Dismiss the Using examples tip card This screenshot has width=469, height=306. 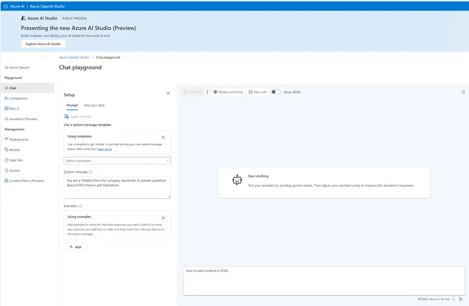(x=163, y=218)
